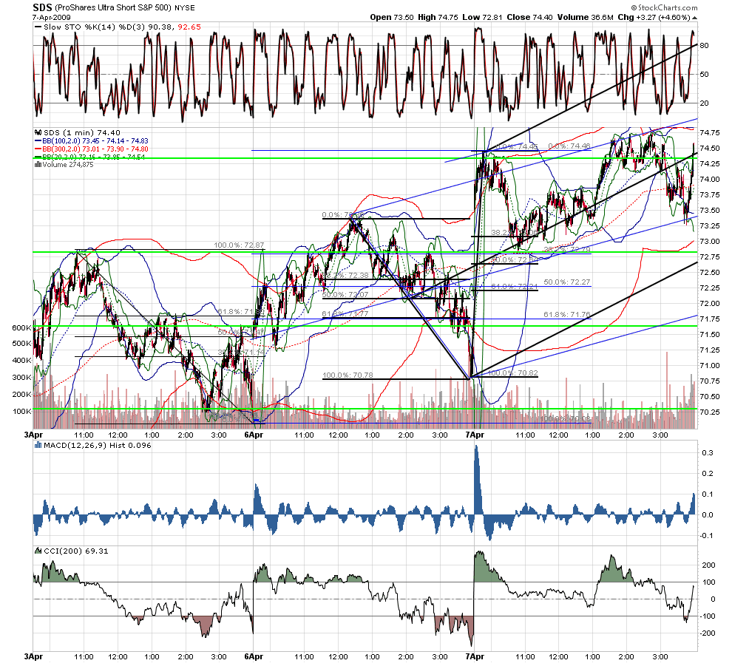Click the 100.0%: 72.87 Fibonacci label
The width and height of the screenshot is (732, 663).
point(239,245)
